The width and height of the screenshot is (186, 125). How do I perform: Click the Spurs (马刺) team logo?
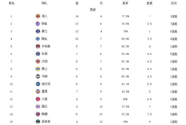pyautogui.click(x=38, y=76)
